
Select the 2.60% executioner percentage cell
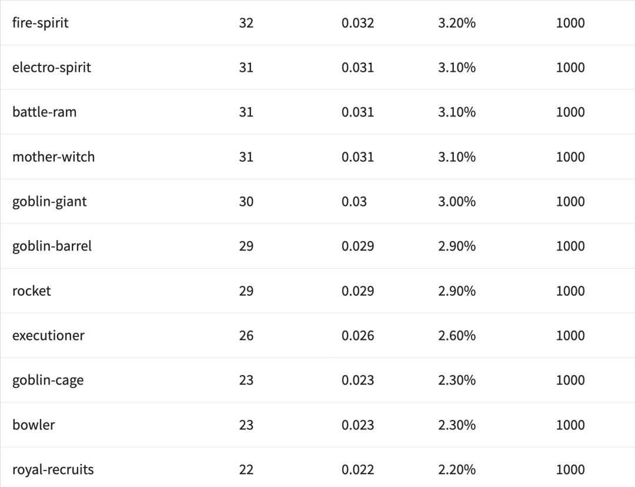tap(457, 336)
